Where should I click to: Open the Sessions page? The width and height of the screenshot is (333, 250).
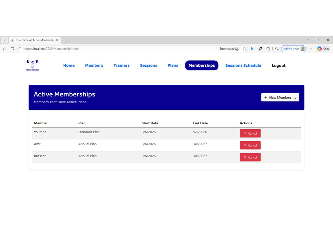149,65
